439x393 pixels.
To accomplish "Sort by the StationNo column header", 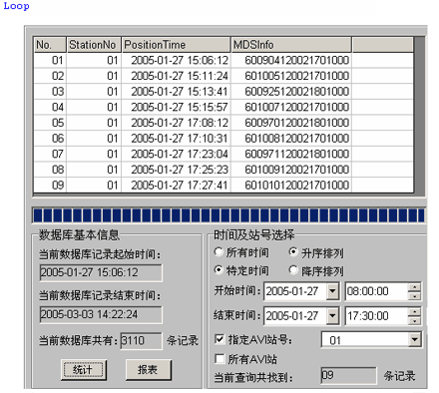I will click(x=94, y=45).
